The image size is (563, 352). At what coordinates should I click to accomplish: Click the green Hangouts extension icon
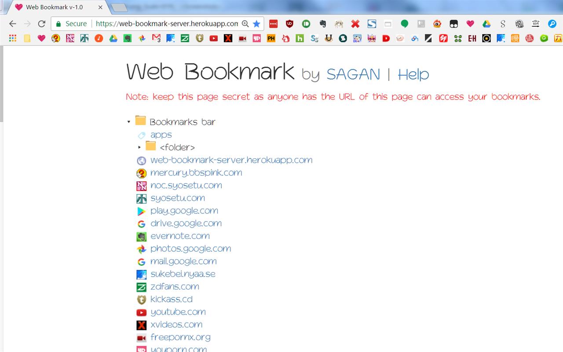[405, 24]
